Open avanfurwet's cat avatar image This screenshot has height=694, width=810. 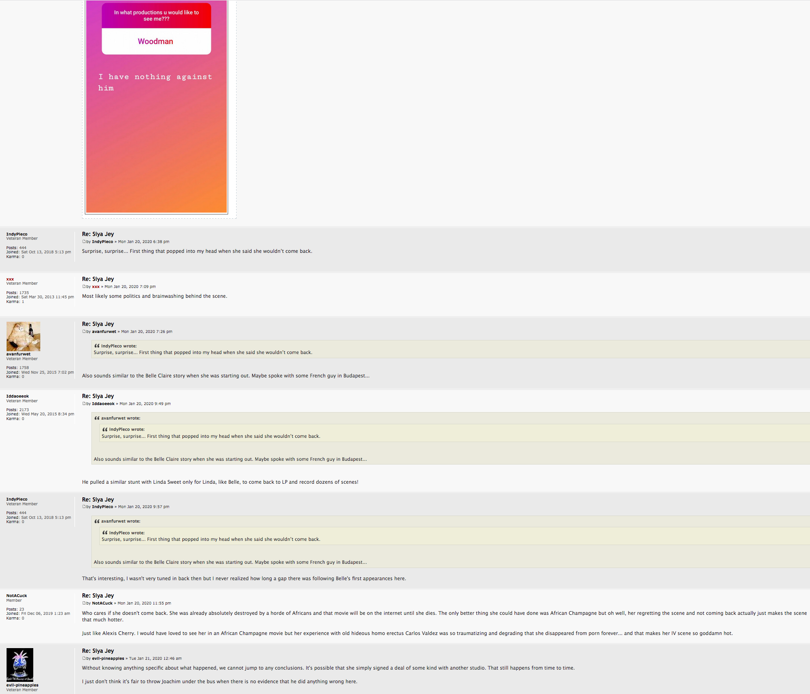(23, 336)
